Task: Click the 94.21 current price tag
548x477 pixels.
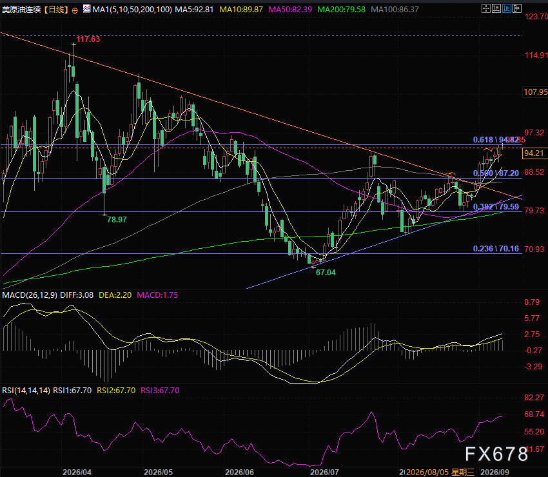Action: point(535,153)
